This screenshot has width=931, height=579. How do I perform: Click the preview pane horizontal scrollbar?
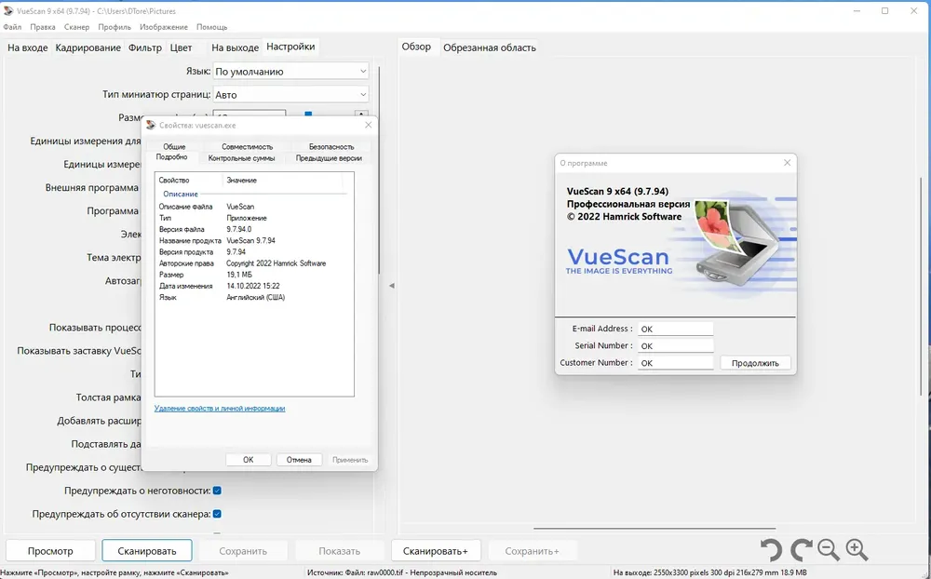(x=654, y=528)
